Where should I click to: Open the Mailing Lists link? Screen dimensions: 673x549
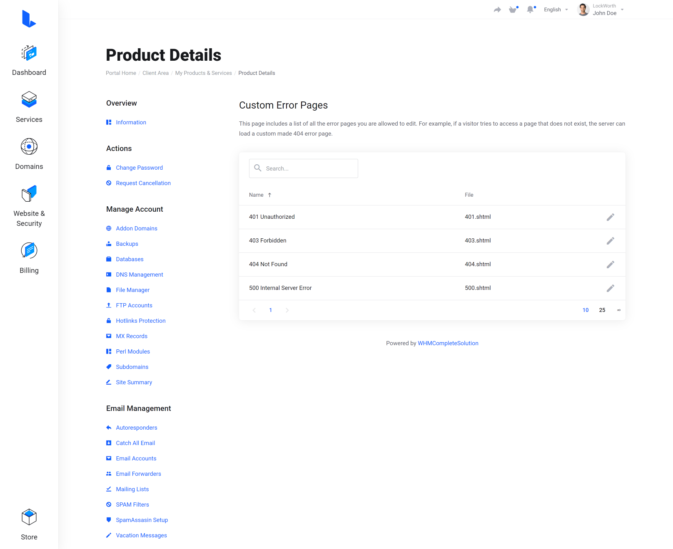pos(132,489)
